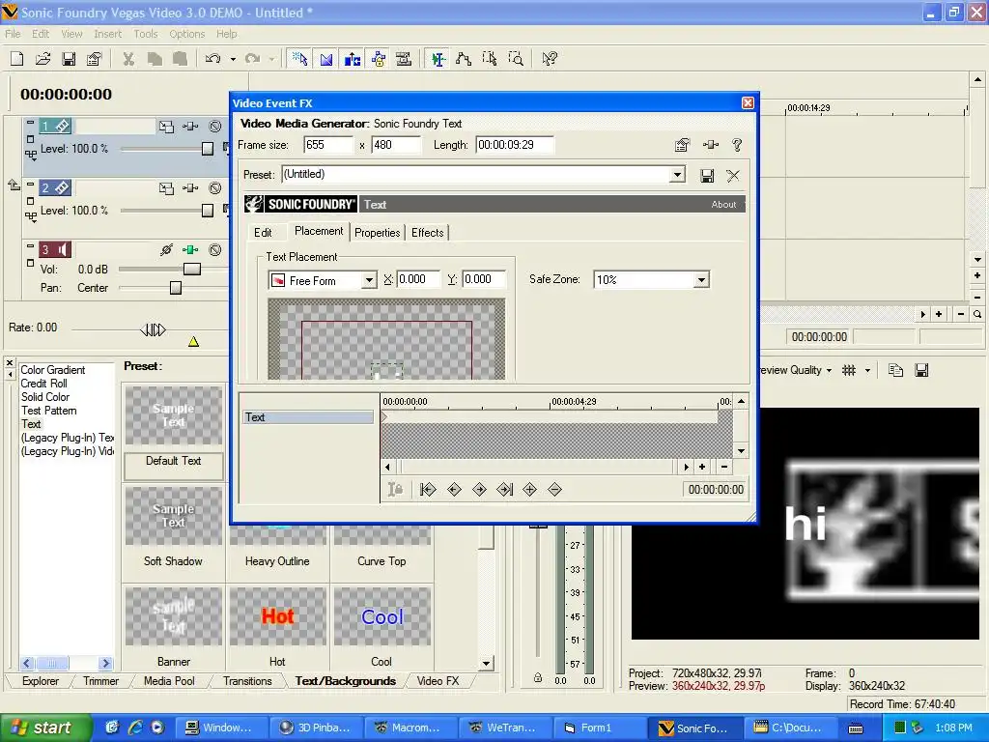989x742 pixels.
Task: Select the Selection Edit tool
Action: pyautogui.click(x=490, y=59)
